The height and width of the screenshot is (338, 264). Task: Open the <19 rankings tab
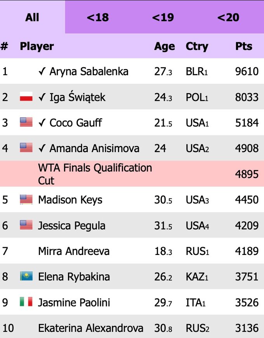click(x=163, y=17)
